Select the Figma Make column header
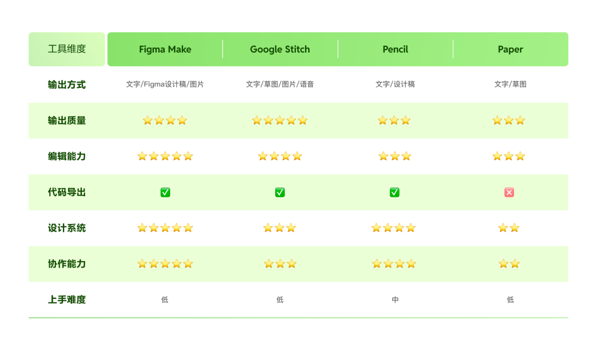Screen dimensions: 597x350 (165, 49)
